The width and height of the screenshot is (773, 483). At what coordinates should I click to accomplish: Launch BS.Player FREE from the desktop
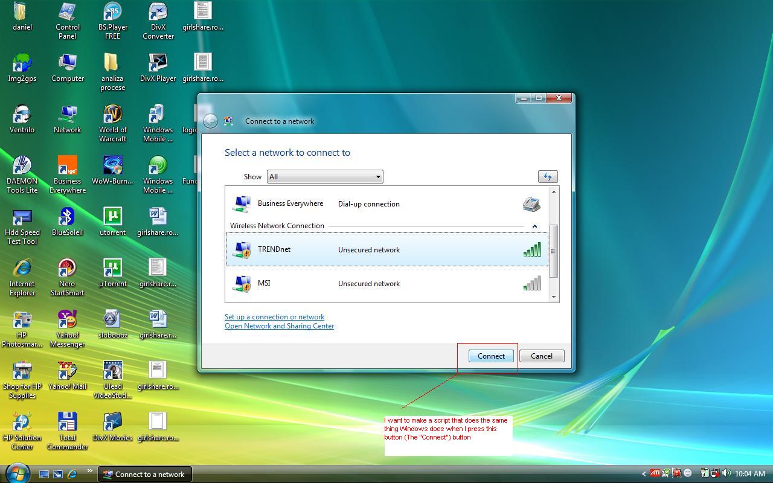pos(112,21)
